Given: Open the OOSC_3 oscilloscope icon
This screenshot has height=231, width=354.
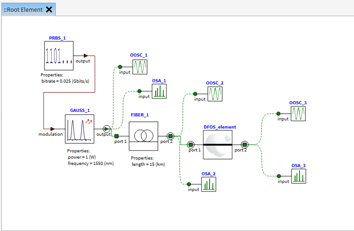Looking at the screenshot, I should [298, 114].
